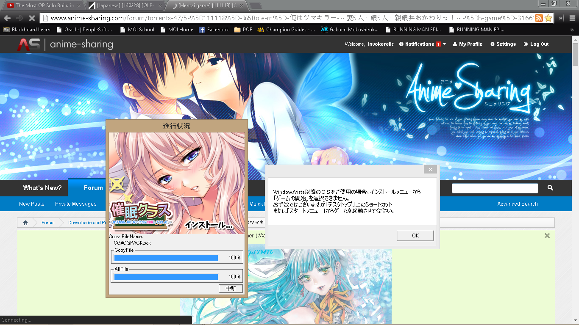The image size is (579, 325).
Task: Open the Advanced Search link
Action: [x=517, y=204]
